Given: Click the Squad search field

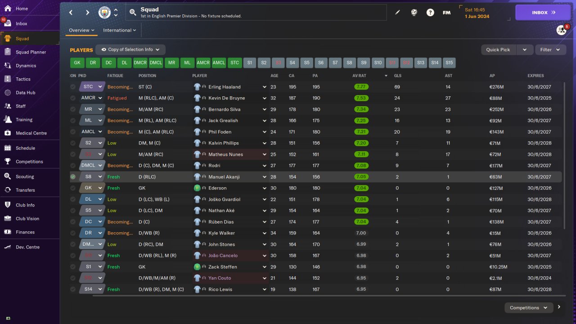Looking at the screenshot, I should (x=257, y=13).
